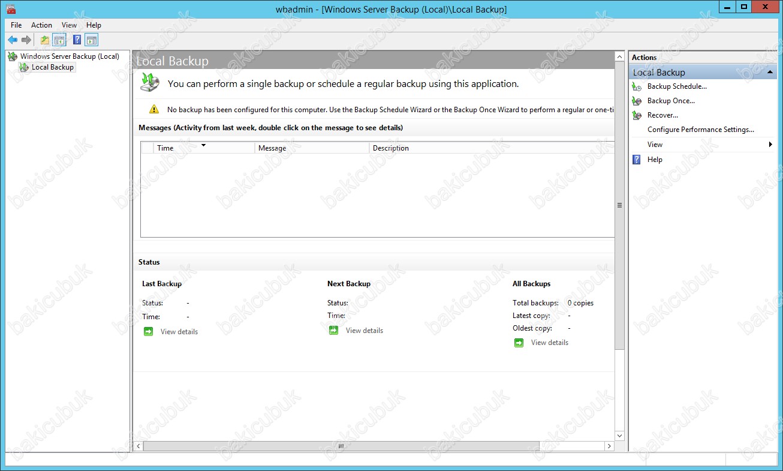Sort messages by Time column header
This screenshot has height=471, width=783.
click(x=204, y=148)
